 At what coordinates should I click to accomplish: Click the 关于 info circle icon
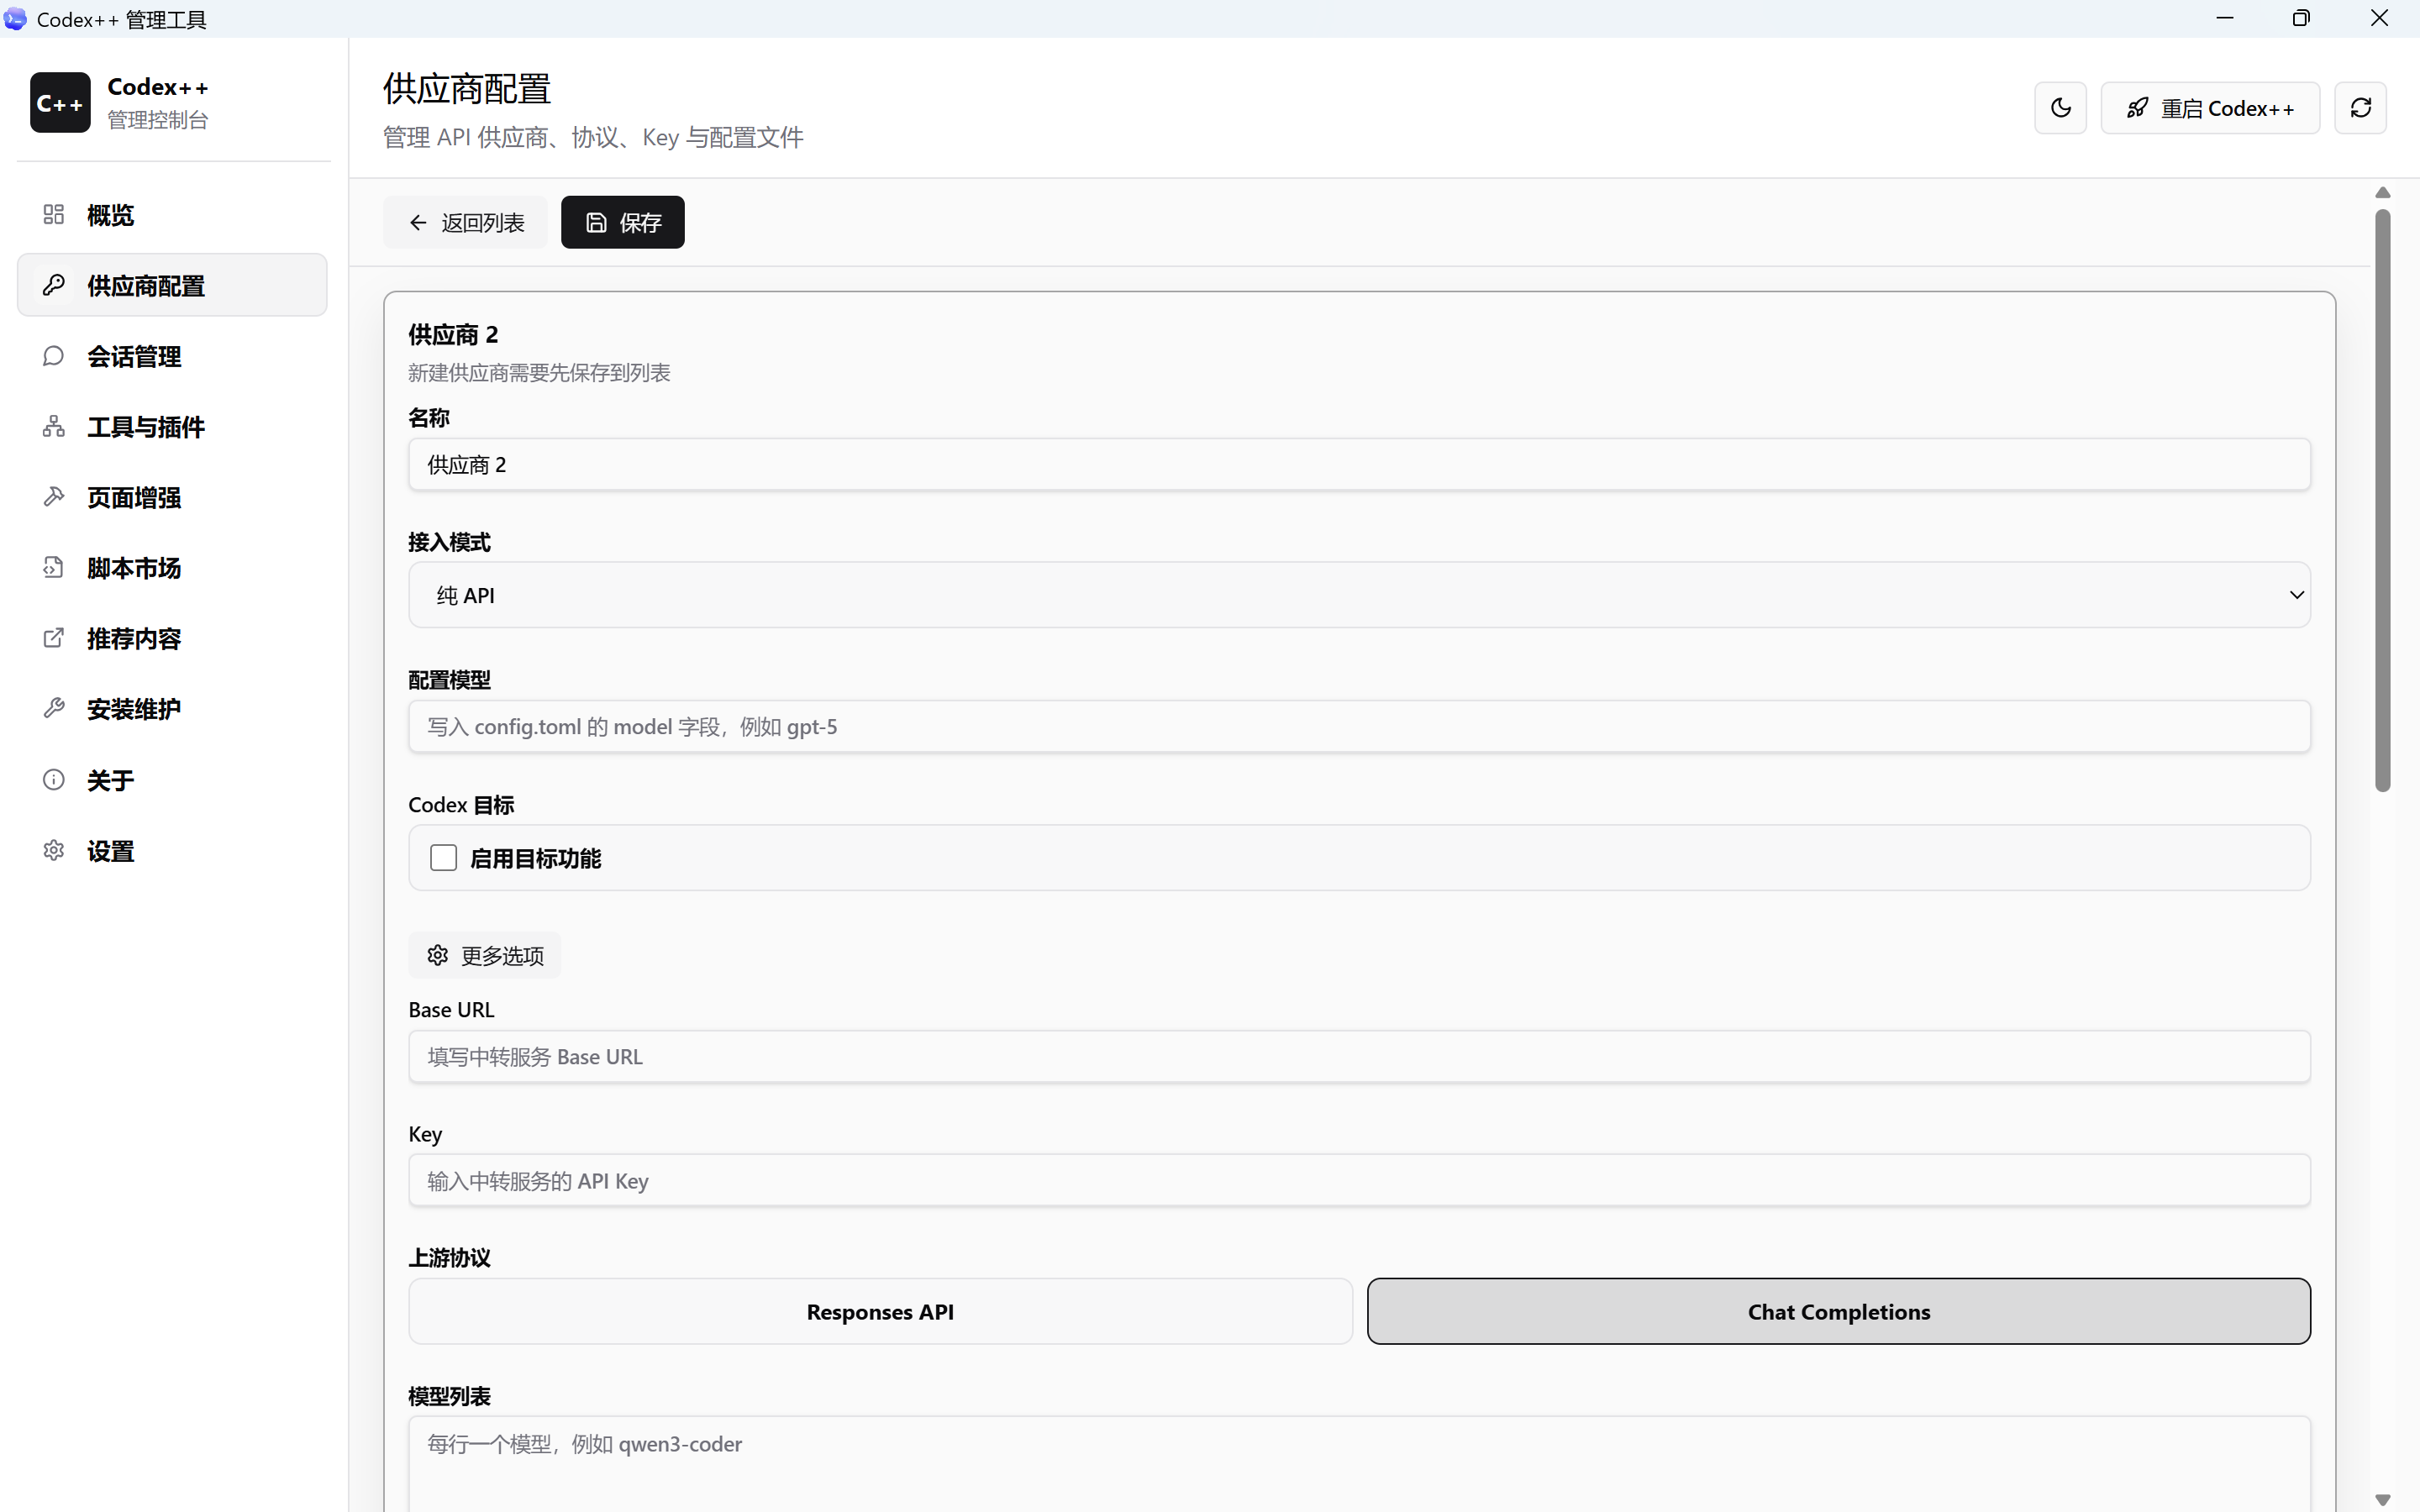click(54, 780)
